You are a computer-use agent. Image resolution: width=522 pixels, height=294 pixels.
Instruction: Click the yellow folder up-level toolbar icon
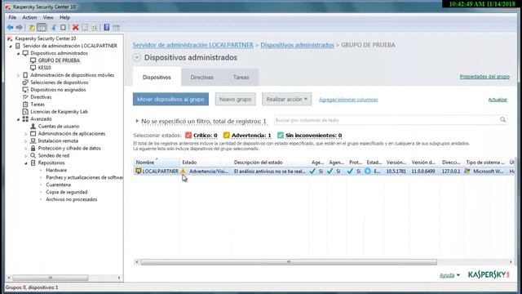coord(32,27)
